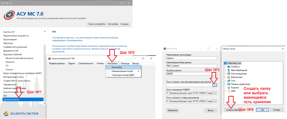Viewport: 287px width, 119px height.
Task: Open Нормативные документы section
Action: (16, 36)
